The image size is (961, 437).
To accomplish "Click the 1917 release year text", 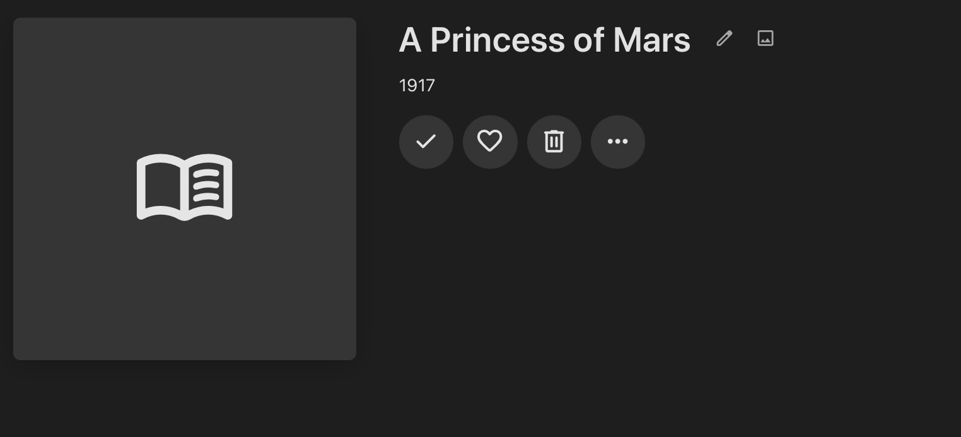I will click(x=417, y=86).
